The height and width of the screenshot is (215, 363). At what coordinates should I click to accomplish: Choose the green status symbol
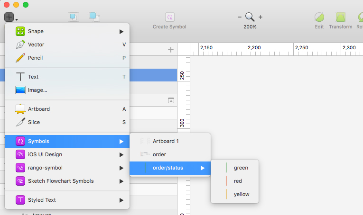coord(241,168)
